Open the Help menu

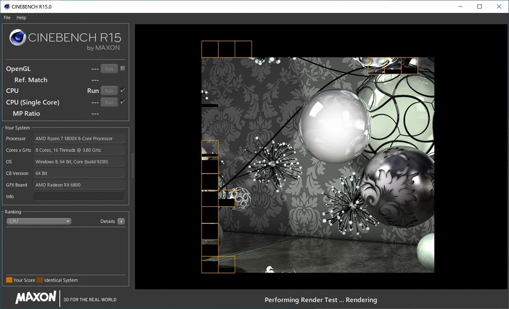[21, 17]
